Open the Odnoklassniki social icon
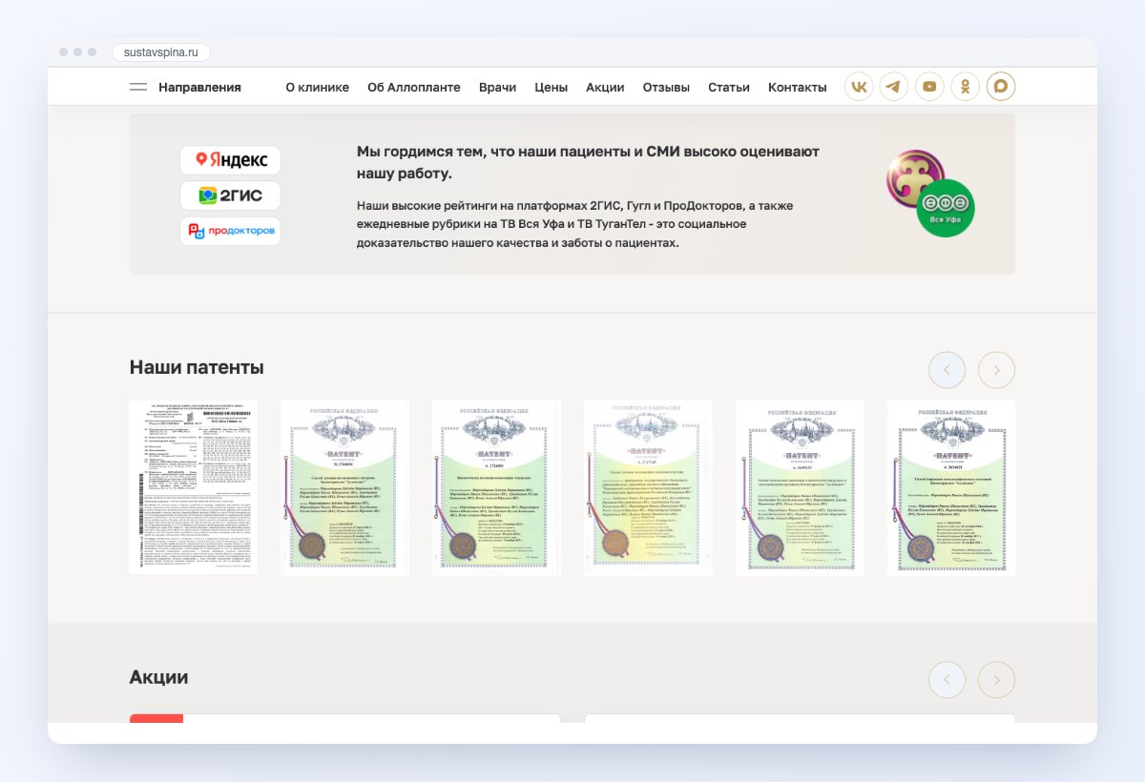1145x782 pixels. (x=966, y=87)
